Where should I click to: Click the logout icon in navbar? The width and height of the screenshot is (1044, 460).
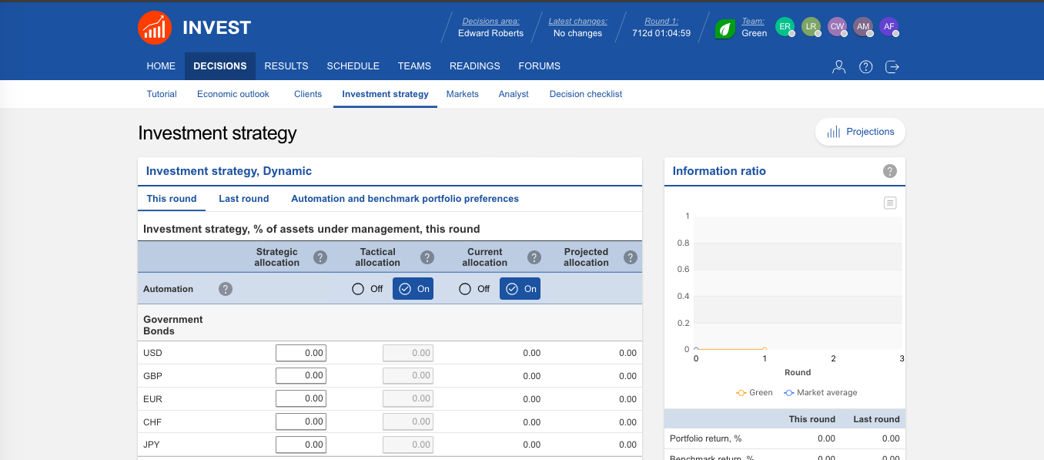pos(892,66)
